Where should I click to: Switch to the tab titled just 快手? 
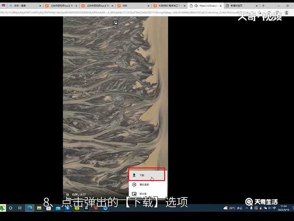pyautogui.click(x=134, y=6)
